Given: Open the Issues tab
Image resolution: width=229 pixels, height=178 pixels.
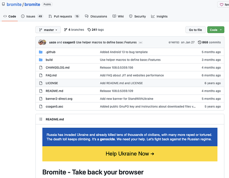Looking at the screenshot, I should point(32,16).
